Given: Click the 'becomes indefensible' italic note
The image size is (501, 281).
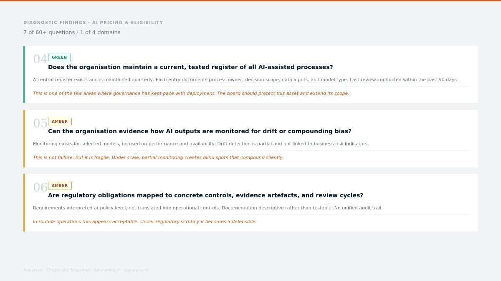Looking at the screenshot, I should (145, 222).
